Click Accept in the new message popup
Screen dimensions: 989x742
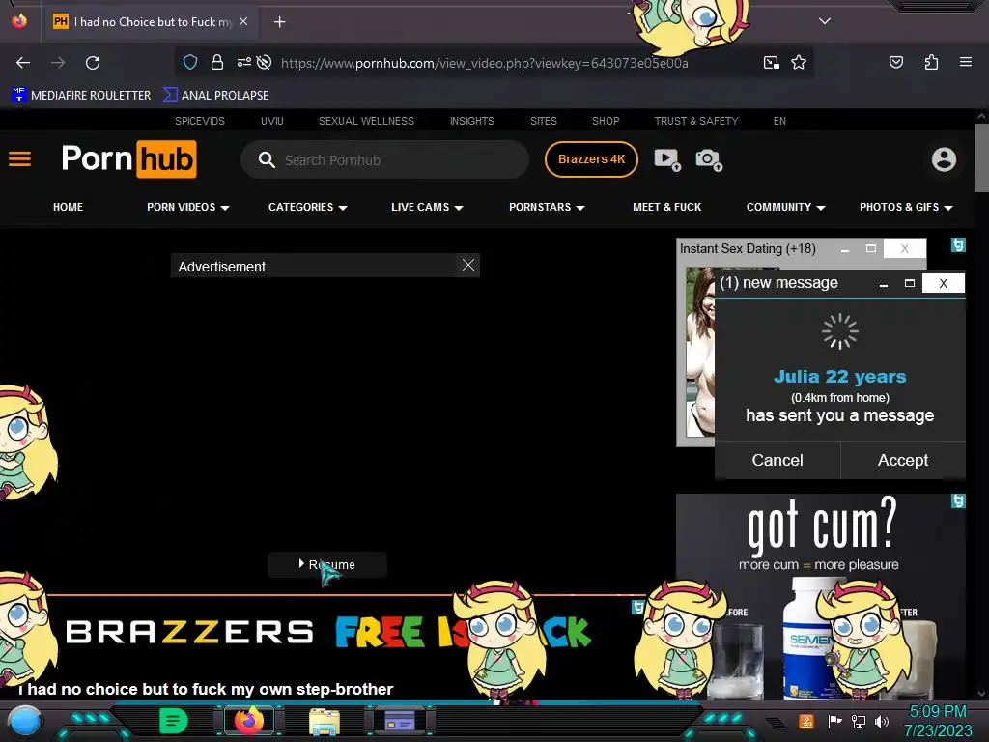[x=903, y=460]
